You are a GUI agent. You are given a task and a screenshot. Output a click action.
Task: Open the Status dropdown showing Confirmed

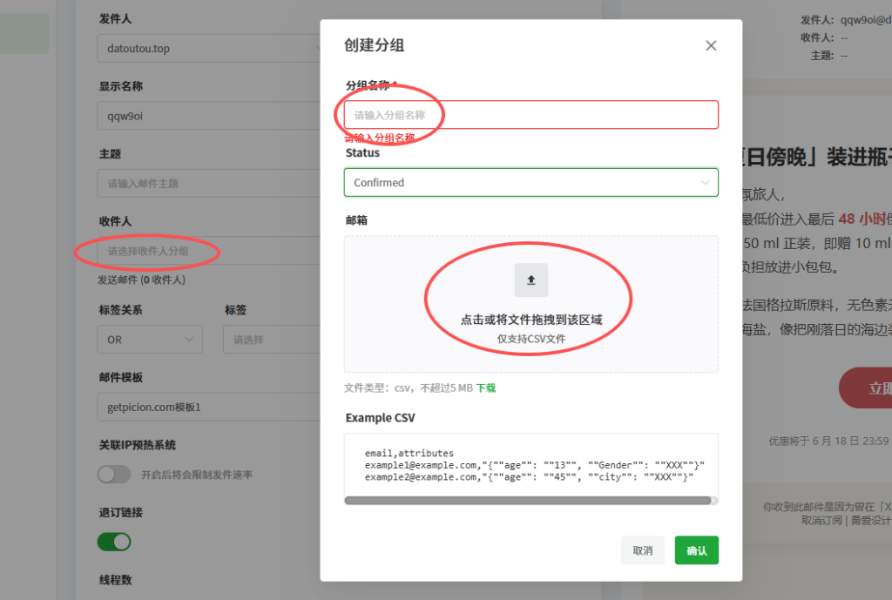(530, 182)
